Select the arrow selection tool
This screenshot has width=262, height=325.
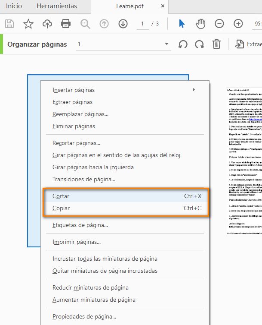[182, 24]
